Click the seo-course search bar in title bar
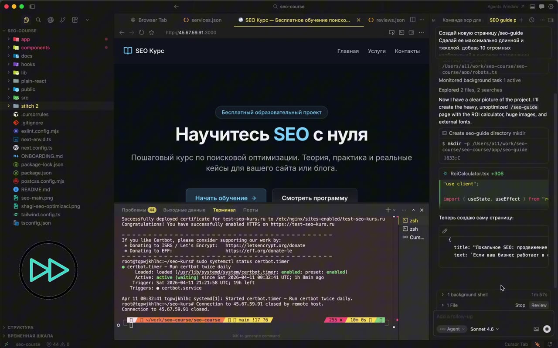Screen dimensions: 558x348 point(289,7)
